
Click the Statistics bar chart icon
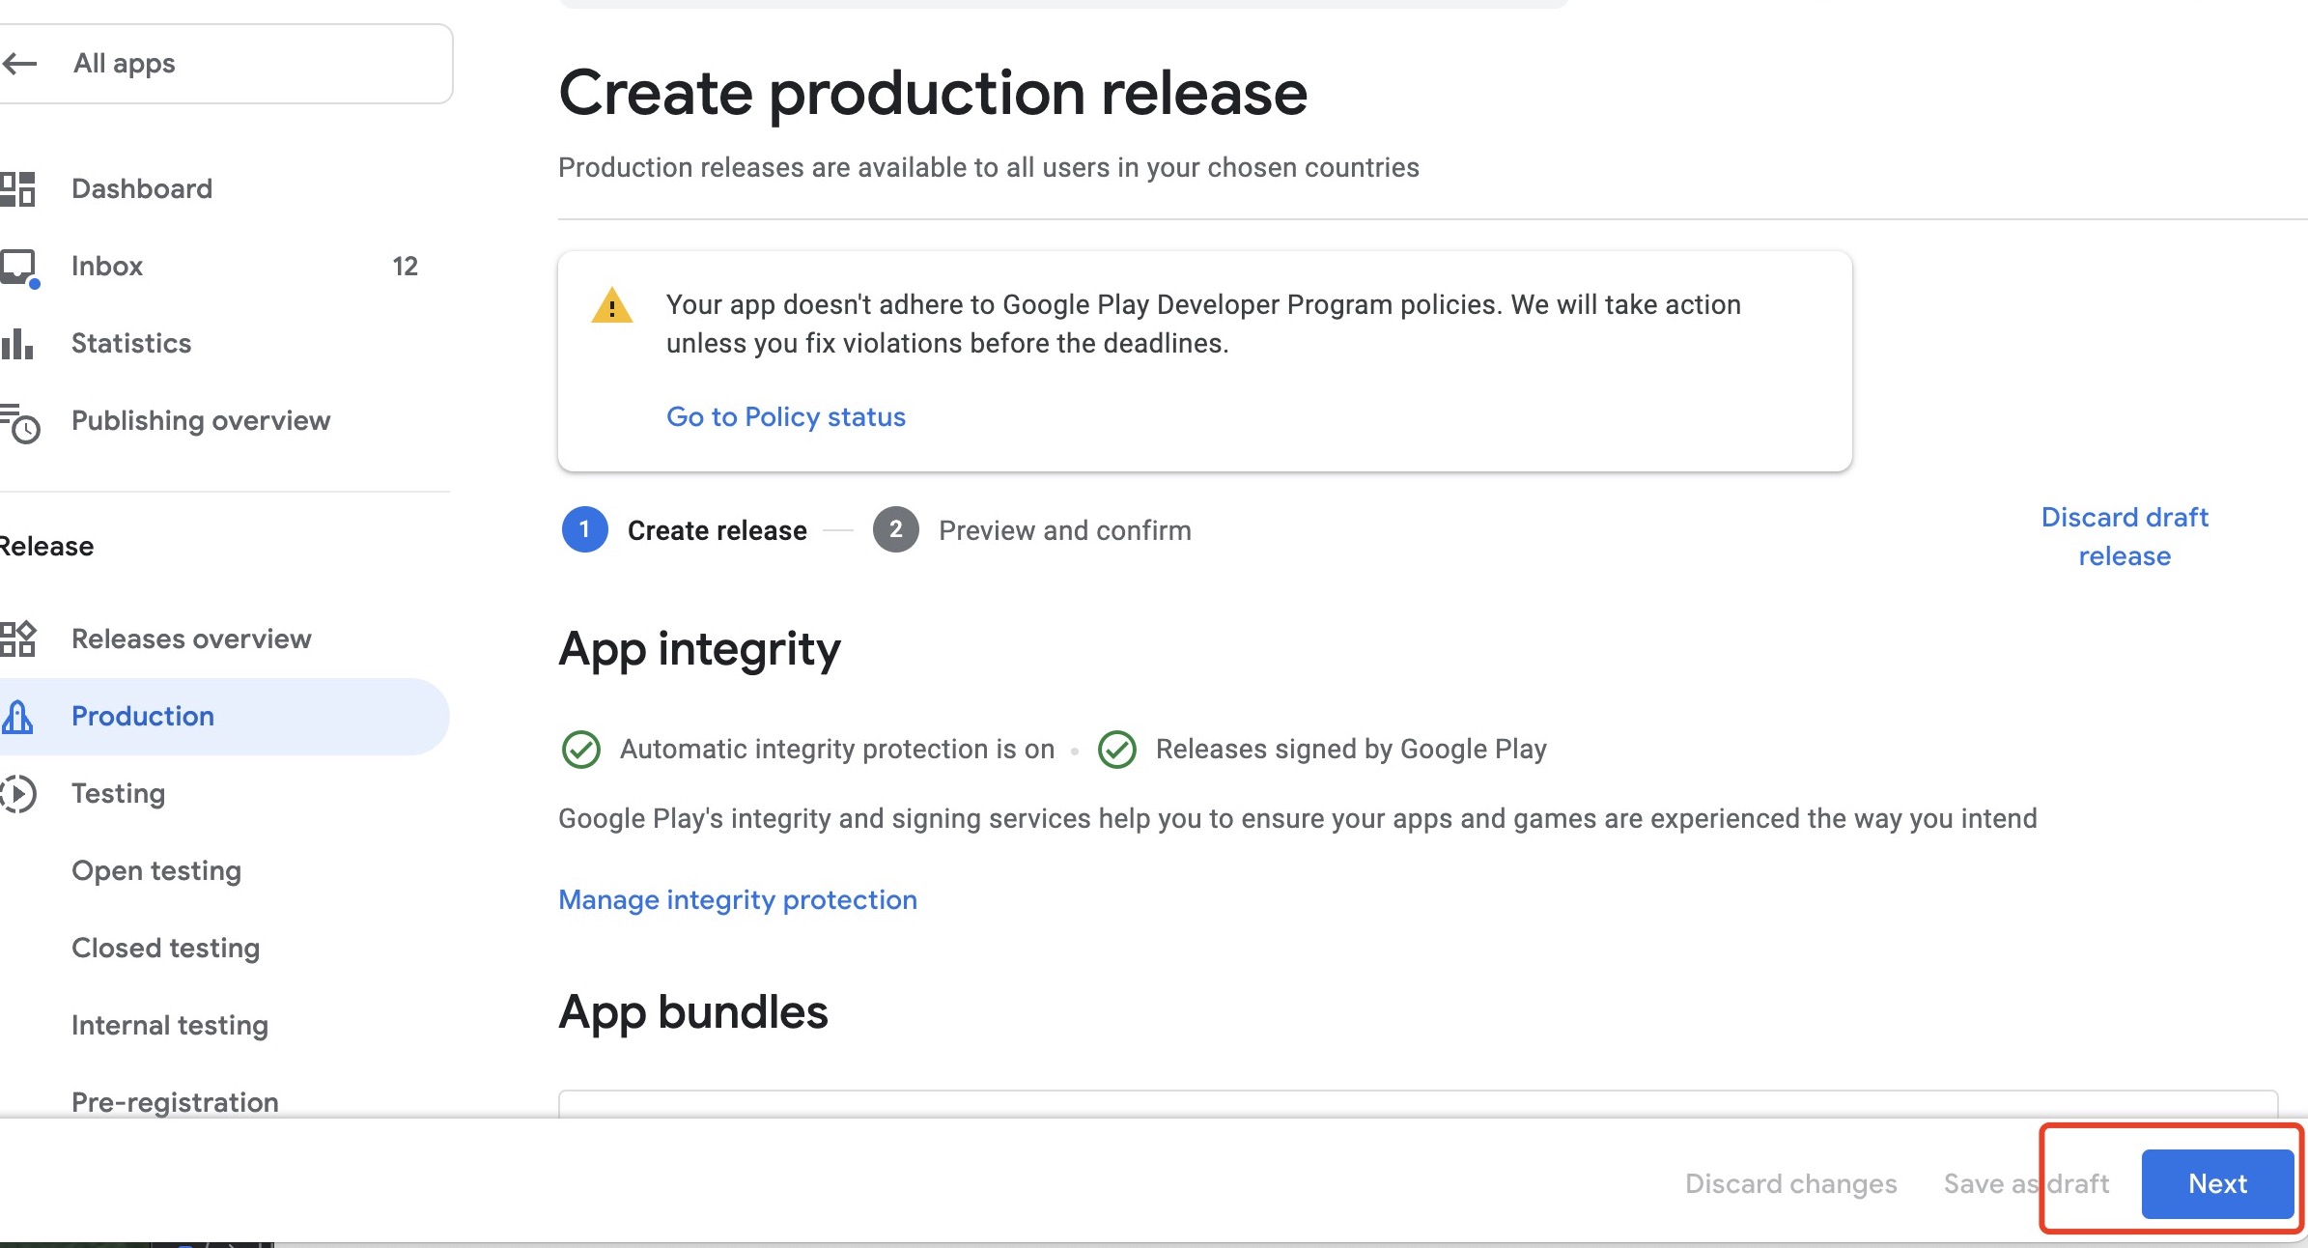pos(17,343)
